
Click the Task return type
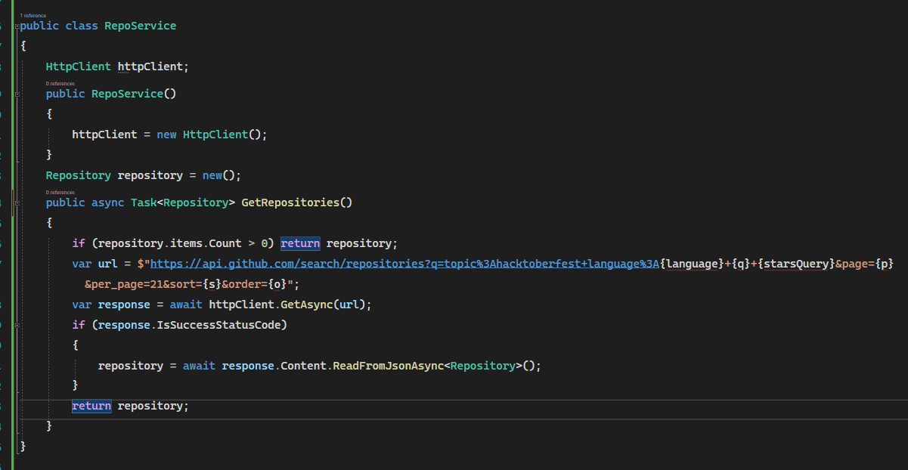(144, 203)
